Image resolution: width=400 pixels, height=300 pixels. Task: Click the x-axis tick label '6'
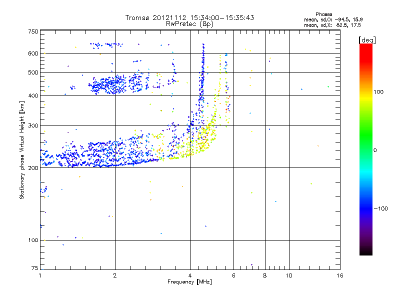[x=233, y=275]
